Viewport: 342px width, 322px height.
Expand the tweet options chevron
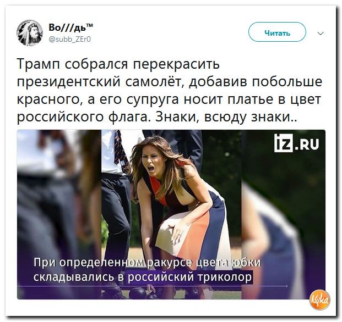point(321,34)
